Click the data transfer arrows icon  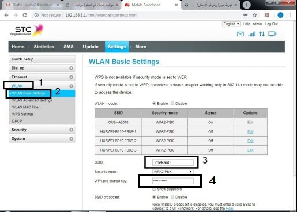tap(262, 34)
